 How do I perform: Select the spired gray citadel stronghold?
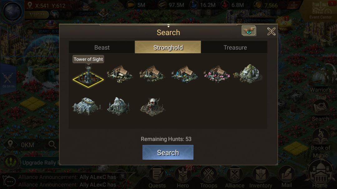tap(119, 106)
